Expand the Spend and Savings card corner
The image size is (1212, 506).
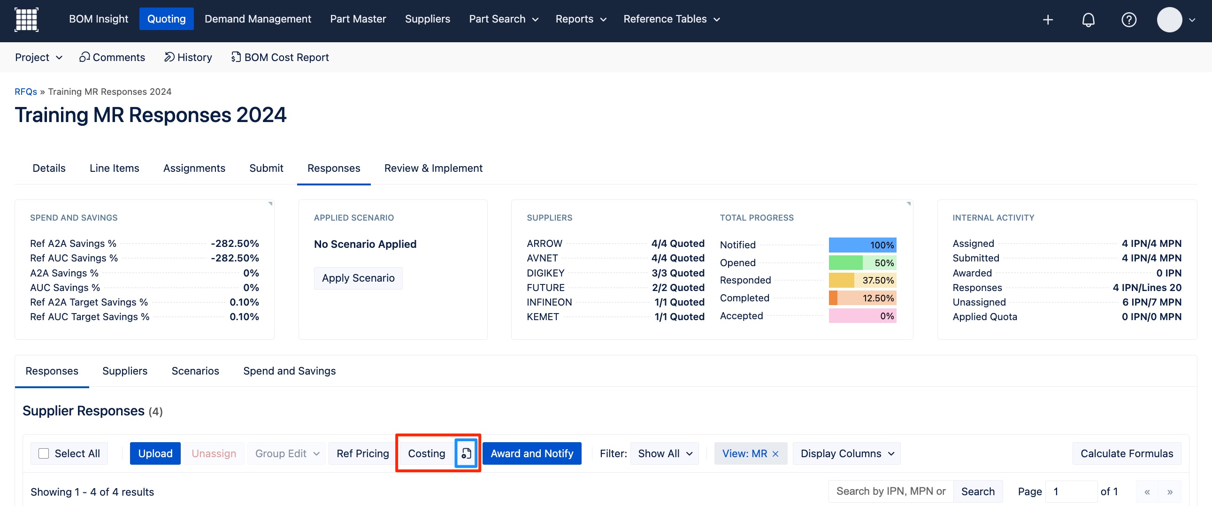270,204
